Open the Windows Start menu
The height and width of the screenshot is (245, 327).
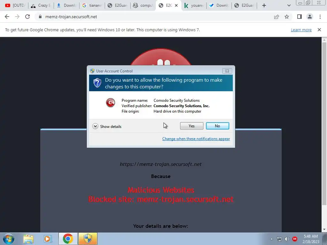(x=9, y=239)
